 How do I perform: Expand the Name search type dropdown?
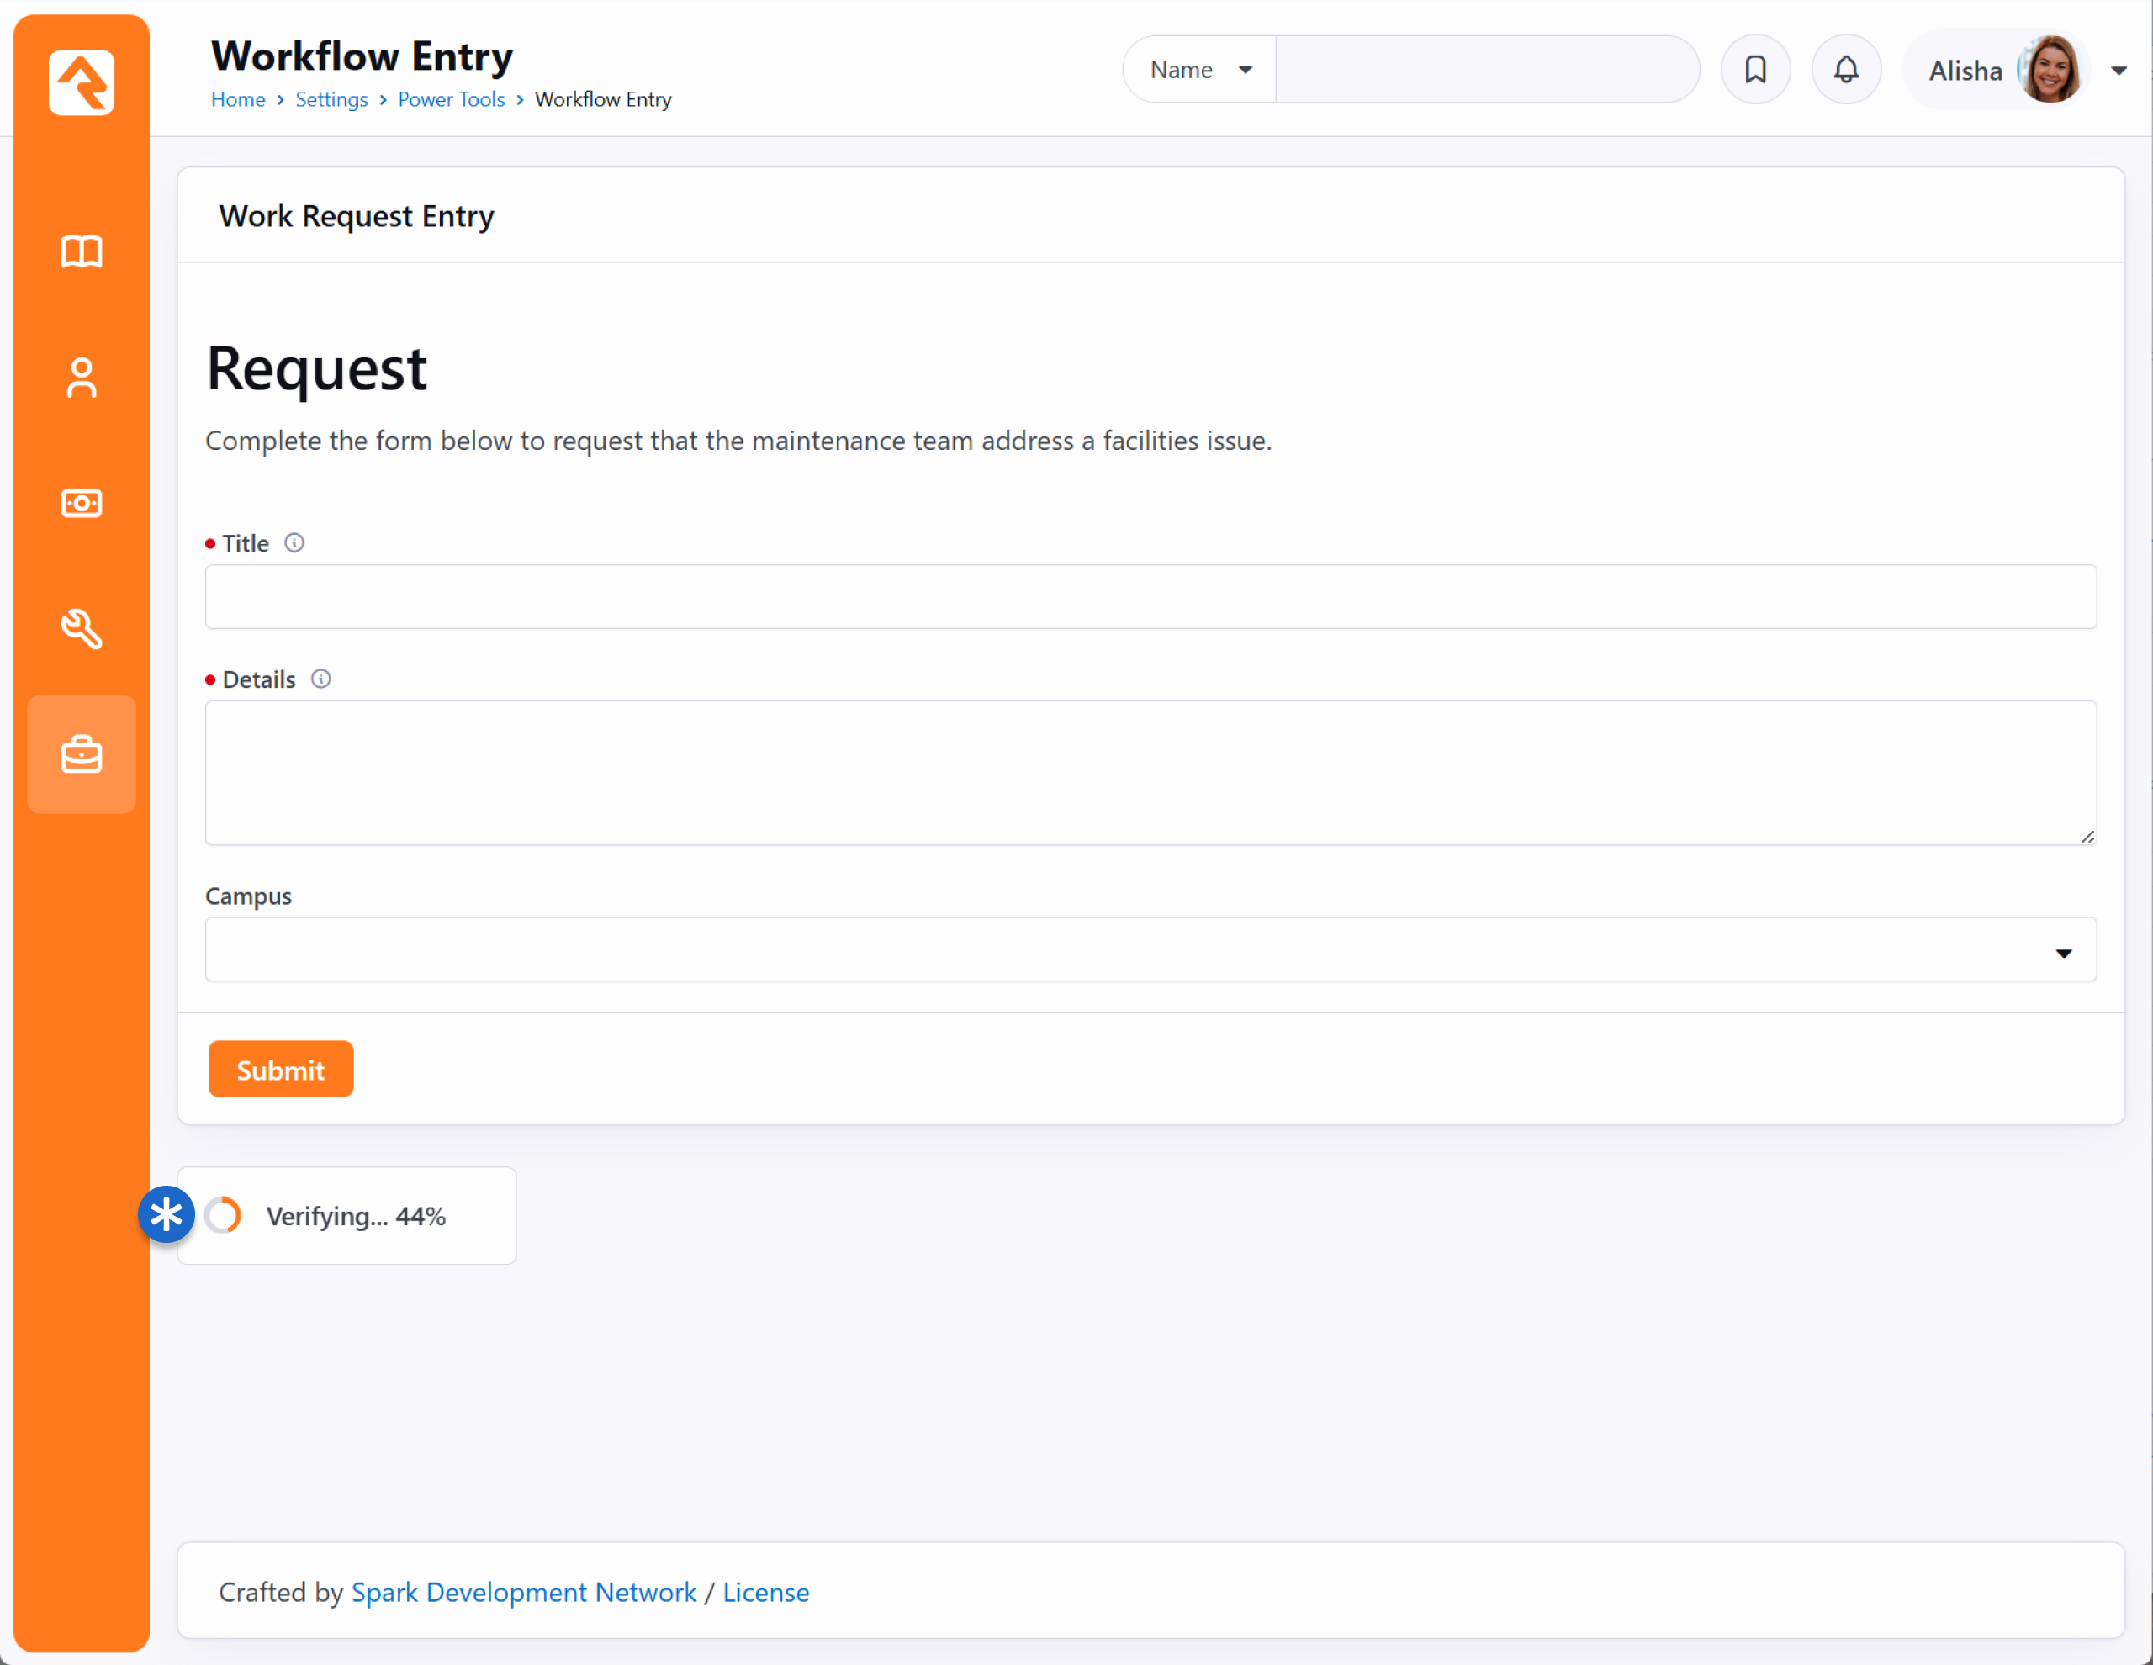click(x=1200, y=70)
